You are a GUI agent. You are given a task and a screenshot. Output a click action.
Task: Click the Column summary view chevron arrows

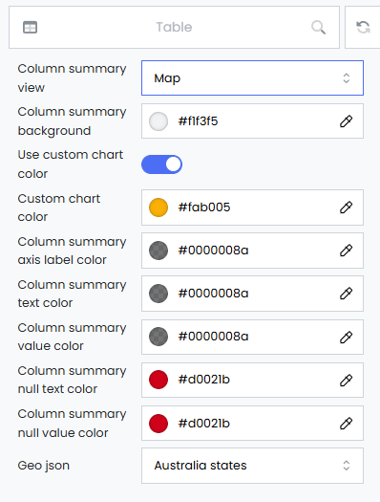(347, 78)
